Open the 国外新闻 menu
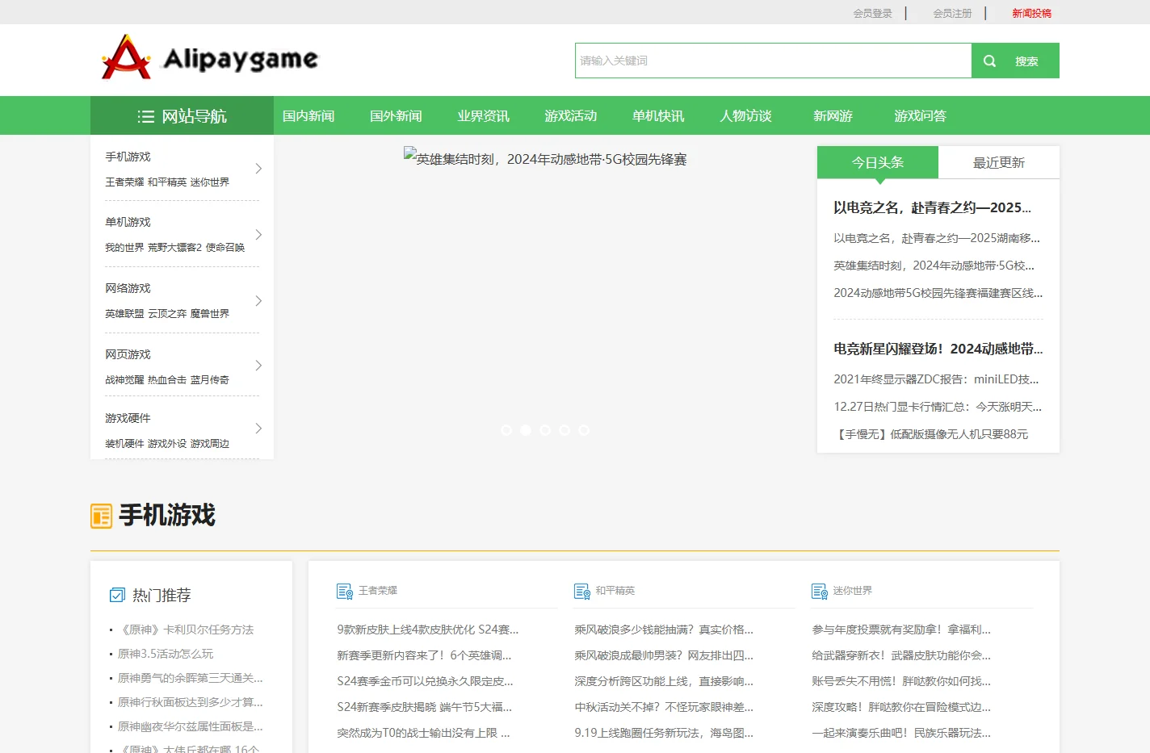The image size is (1150, 753). [396, 115]
